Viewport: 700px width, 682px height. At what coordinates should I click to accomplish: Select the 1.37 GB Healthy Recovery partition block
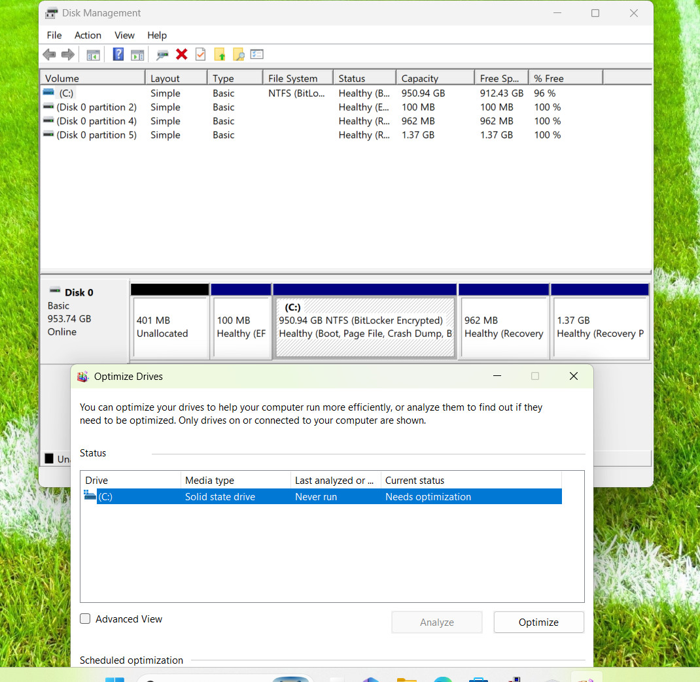pyautogui.click(x=600, y=326)
